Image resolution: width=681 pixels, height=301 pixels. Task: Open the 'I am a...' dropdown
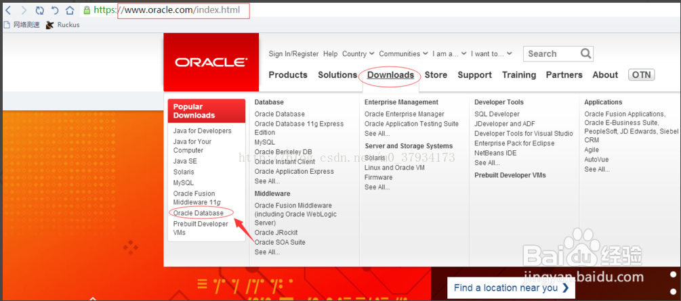pos(449,54)
